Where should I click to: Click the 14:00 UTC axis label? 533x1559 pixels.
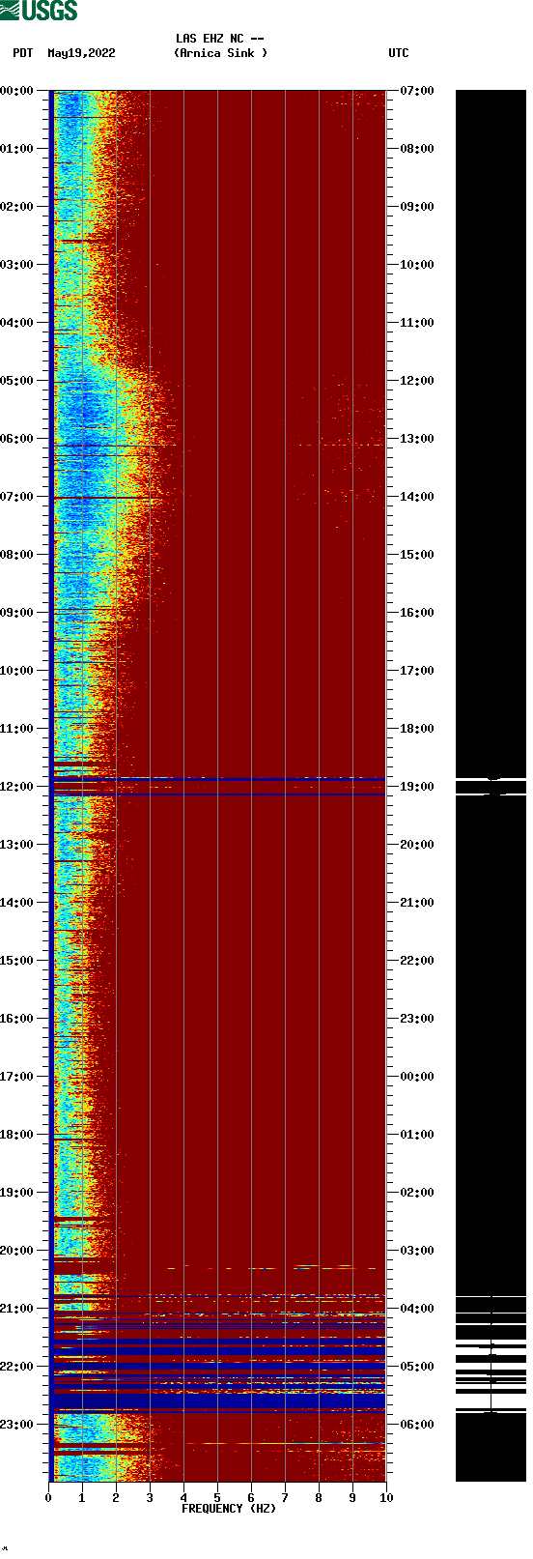[417, 497]
